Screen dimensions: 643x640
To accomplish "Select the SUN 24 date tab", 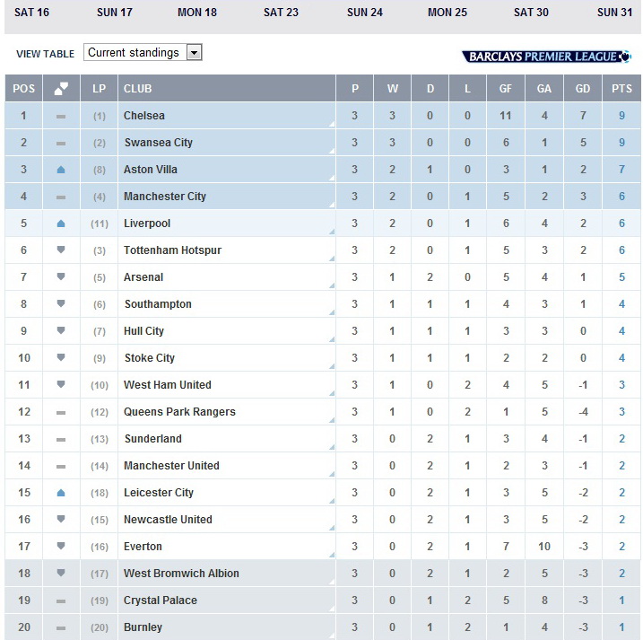I will click(364, 13).
